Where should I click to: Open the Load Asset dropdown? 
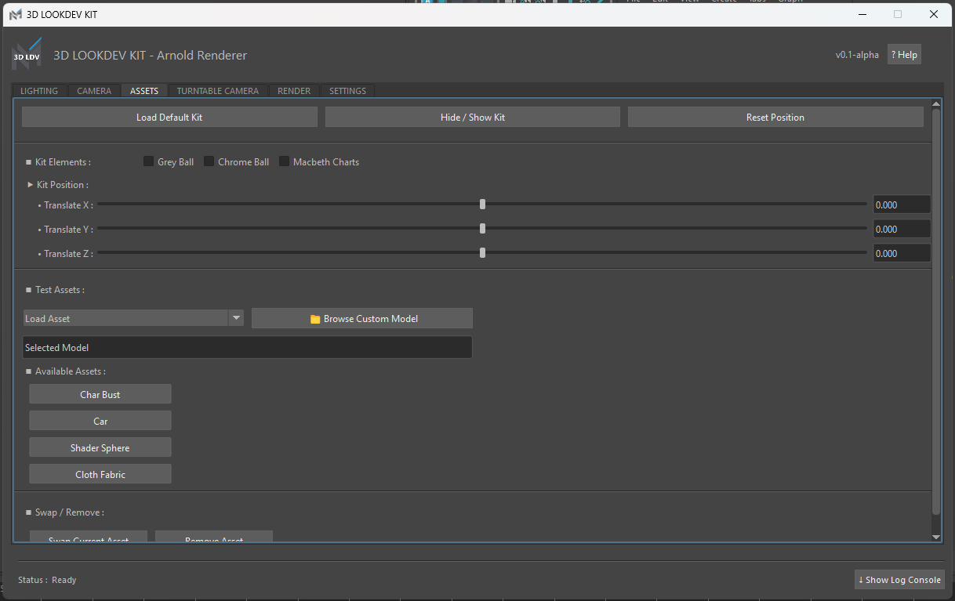(133, 318)
